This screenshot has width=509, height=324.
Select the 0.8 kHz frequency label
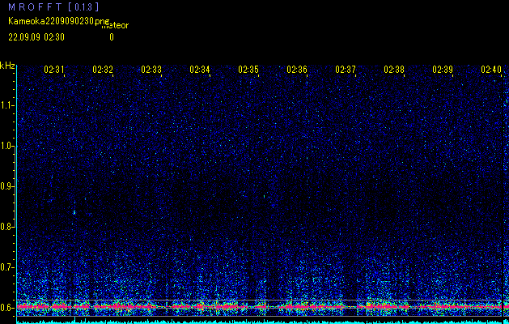(x=7, y=227)
